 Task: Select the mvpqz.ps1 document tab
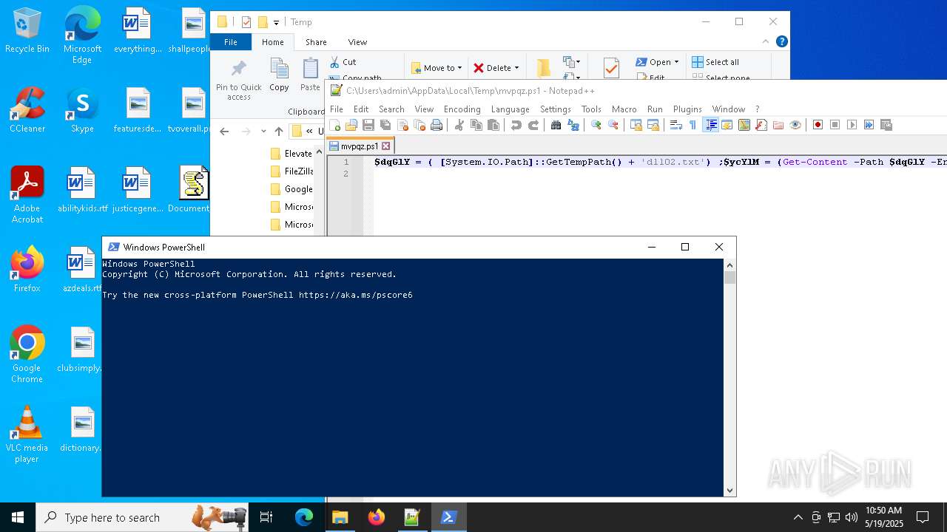tap(360, 146)
